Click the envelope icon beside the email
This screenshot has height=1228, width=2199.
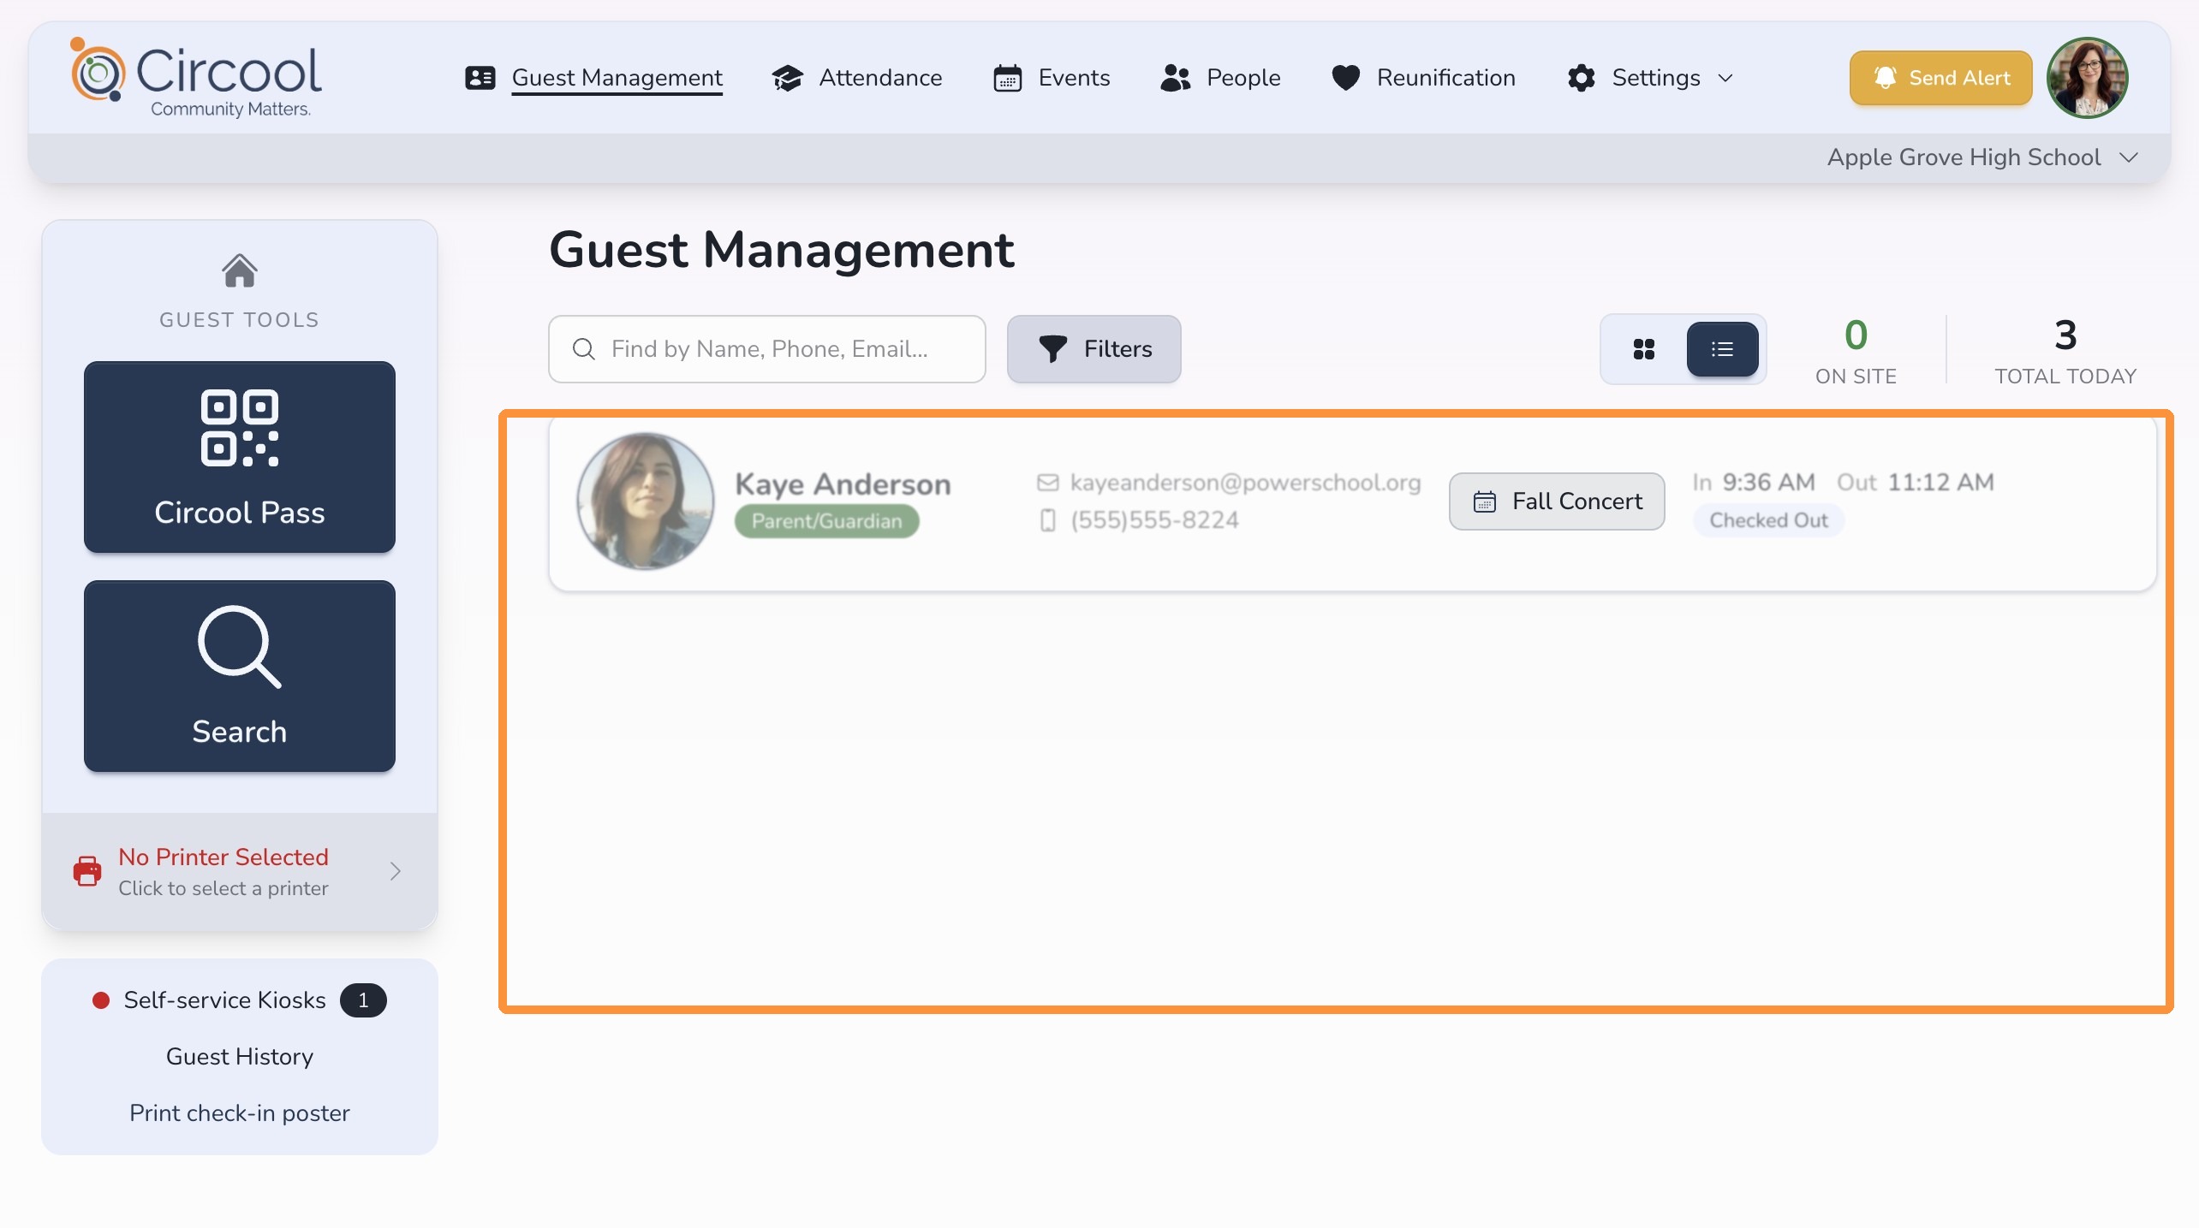tap(1047, 483)
